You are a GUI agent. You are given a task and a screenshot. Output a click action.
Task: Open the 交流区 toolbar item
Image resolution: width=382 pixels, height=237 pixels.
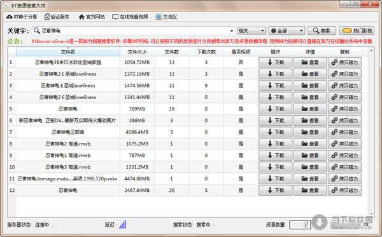click(x=166, y=17)
